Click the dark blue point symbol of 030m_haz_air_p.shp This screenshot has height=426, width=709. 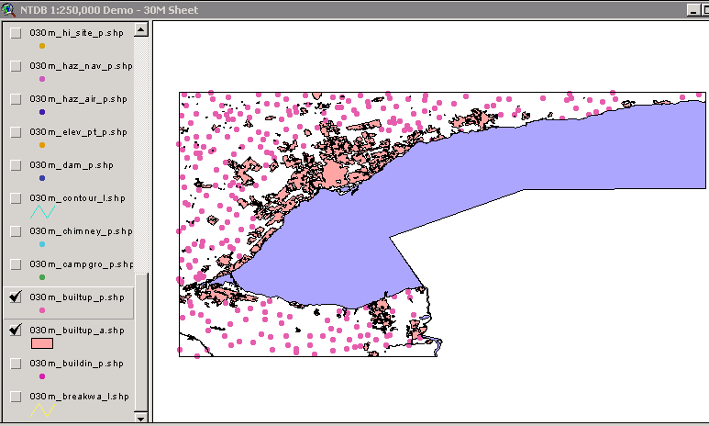[x=42, y=112]
